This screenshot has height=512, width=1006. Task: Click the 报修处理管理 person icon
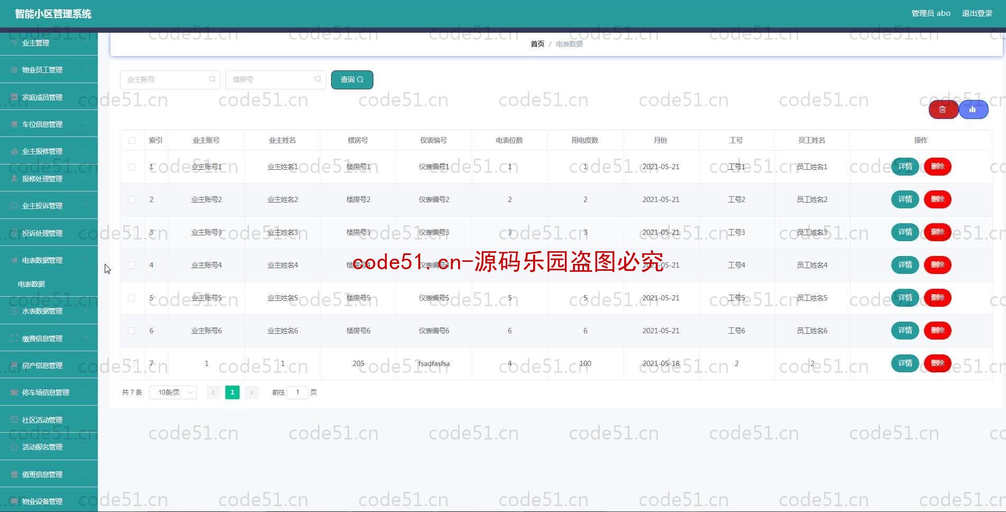14,179
